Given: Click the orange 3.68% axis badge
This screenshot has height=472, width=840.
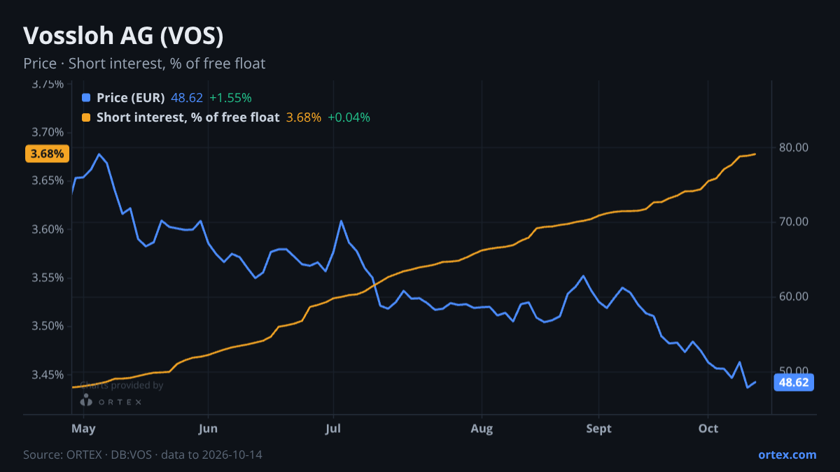Looking at the screenshot, I should point(47,154).
